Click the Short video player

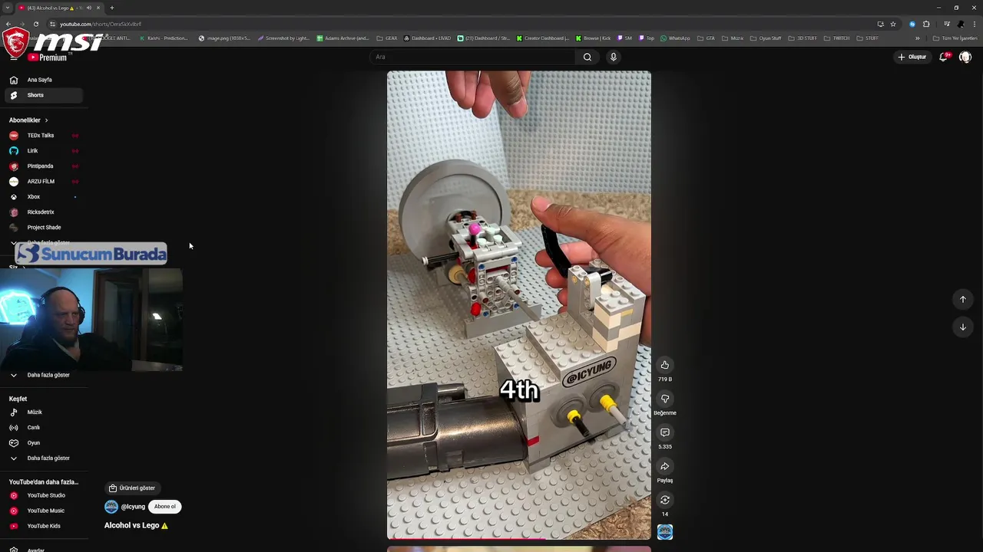[518, 305]
